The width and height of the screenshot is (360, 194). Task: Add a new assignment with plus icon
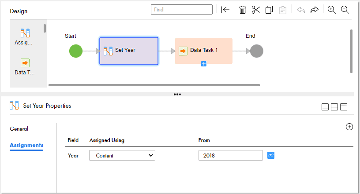pos(349,127)
